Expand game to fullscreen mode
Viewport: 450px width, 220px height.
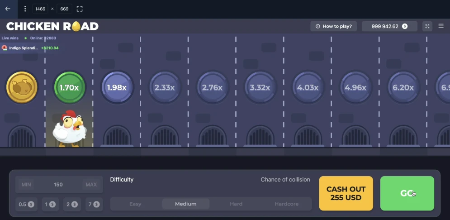click(427, 26)
